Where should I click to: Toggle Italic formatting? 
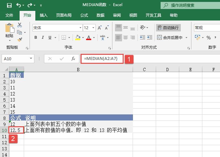pyautogui.click(x=43, y=37)
